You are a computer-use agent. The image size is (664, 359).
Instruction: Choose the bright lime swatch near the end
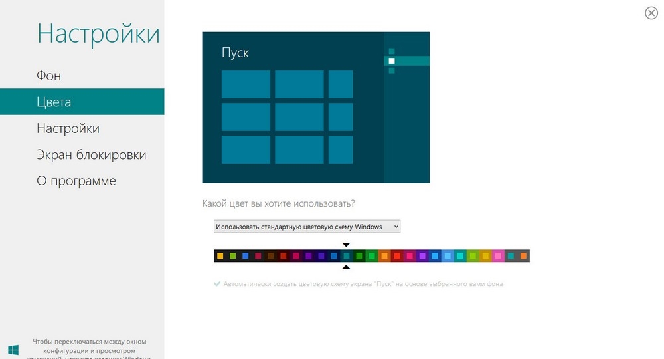[473, 255]
